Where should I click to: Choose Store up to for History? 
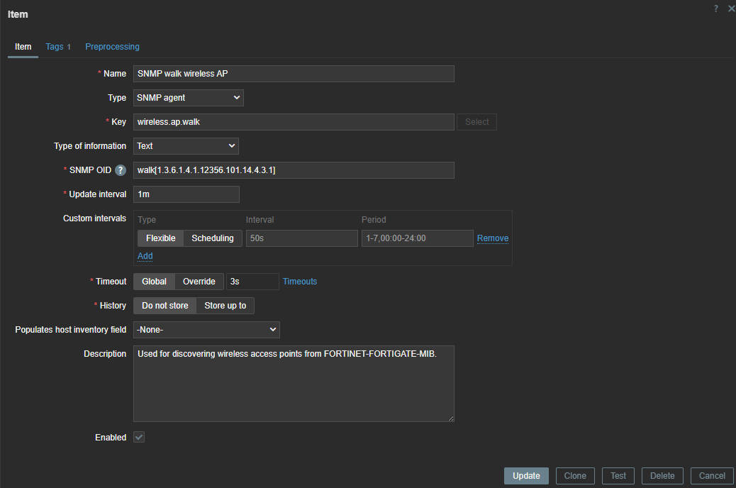(225, 306)
